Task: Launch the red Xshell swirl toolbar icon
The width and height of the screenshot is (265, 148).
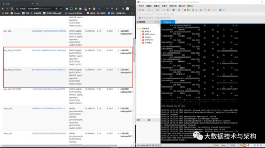Action: [185, 10]
